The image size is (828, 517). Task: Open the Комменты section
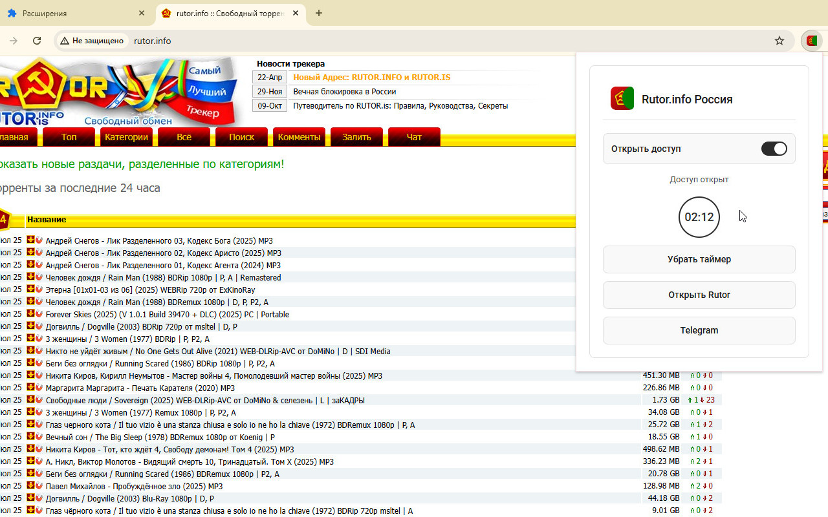pos(299,137)
